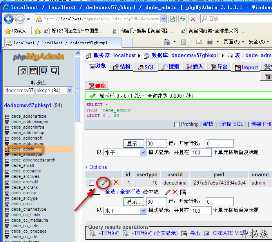This screenshot has width=272, height=242.
Task: Click the red 删除 tab
Action: click(97, 86)
